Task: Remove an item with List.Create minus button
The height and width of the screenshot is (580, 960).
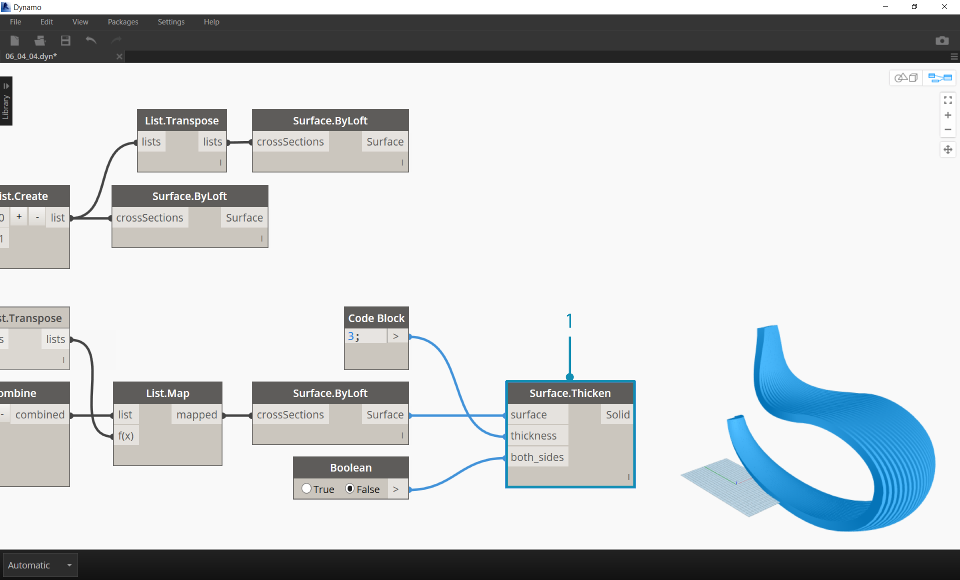Action: [x=37, y=217]
